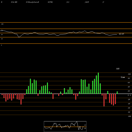The width and height of the screenshot is (132, 132).
Task: Click the value 58 in mini chart
Action: (85, 128)
